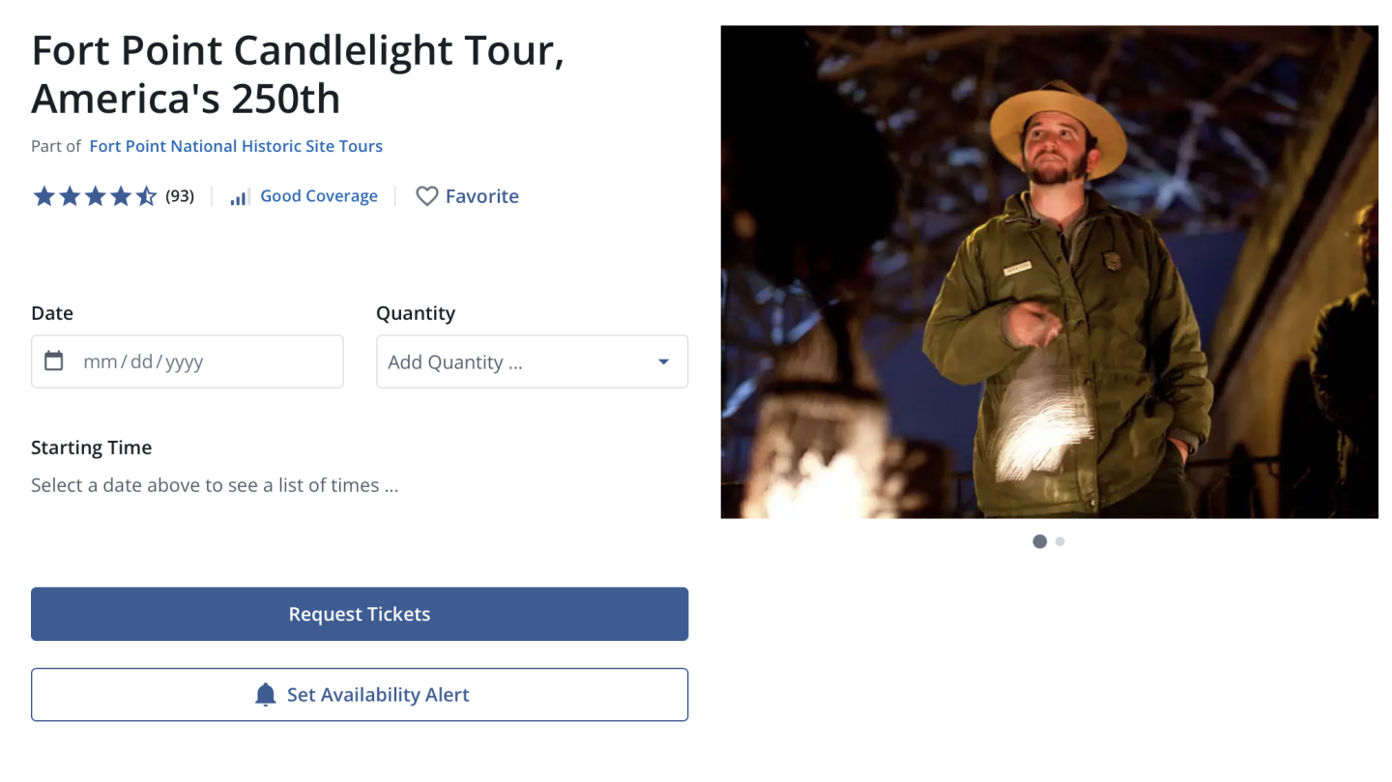
Task: Select the first carousel dot below the photo
Action: point(1039,541)
